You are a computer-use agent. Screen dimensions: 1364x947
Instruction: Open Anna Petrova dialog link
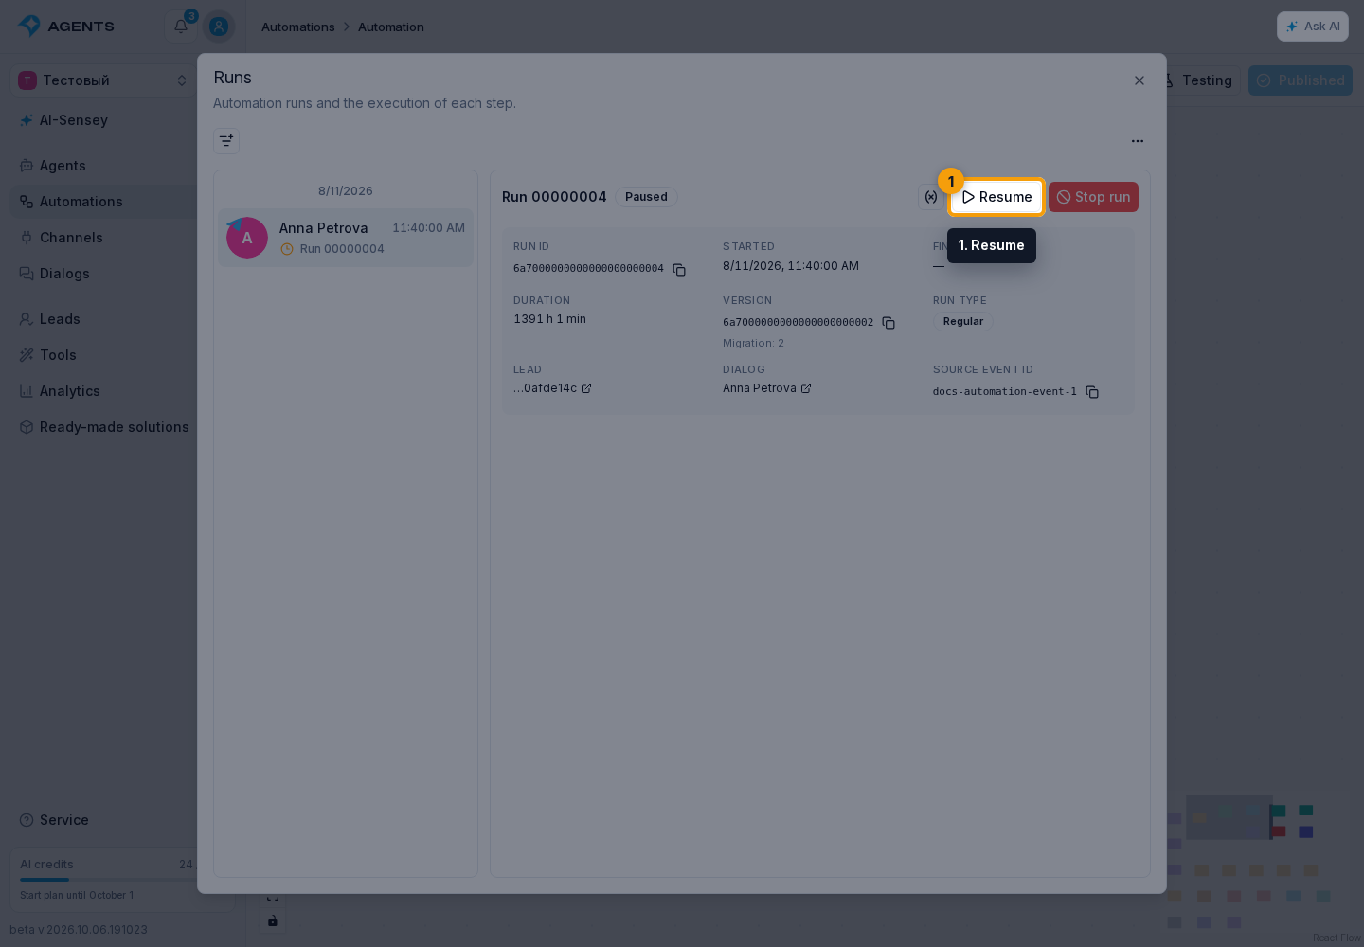tap(767, 388)
